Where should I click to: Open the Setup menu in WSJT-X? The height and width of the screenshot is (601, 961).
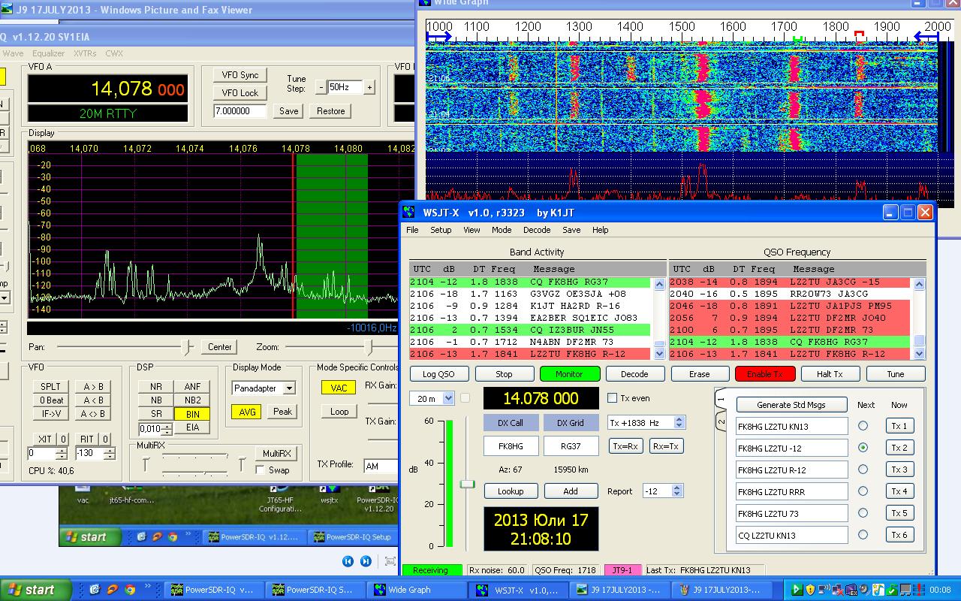(441, 230)
